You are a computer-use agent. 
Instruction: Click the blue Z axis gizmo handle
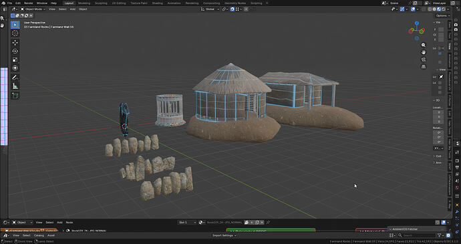click(417, 23)
